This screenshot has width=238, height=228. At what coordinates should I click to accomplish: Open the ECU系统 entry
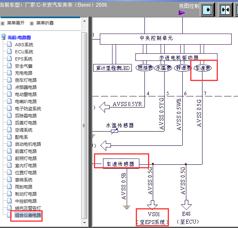click(24, 52)
